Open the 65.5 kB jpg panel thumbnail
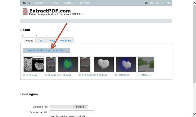196x117 pixels. click(x=85, y=64)
